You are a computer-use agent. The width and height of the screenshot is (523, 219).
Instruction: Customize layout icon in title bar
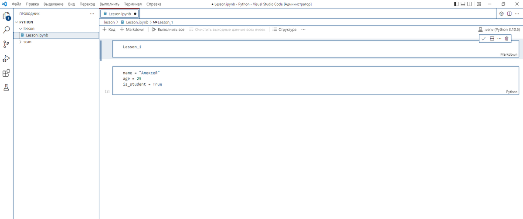click(x=479, y=4)
